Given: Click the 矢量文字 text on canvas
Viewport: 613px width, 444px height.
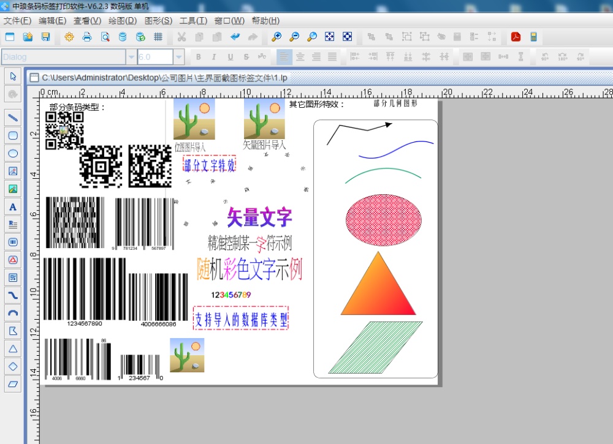Looking at the screenshot, I should [259, 217].
